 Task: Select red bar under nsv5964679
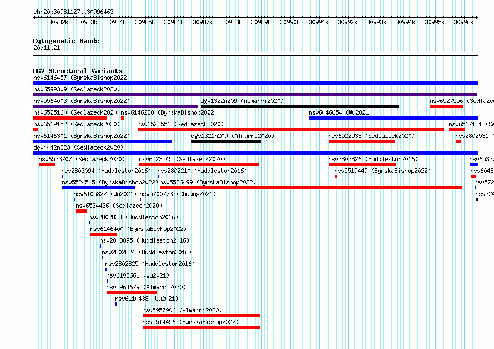(x=132, y=292)
